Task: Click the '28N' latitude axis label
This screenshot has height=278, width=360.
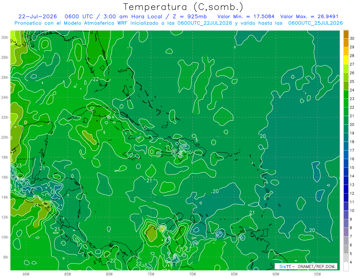Action: coord(4,57)
